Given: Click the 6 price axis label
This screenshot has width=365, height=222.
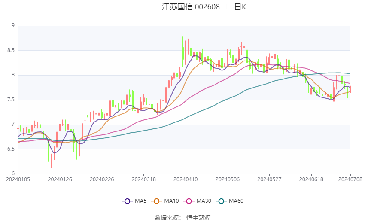Looking at the screenshot, I should [13, 173].
